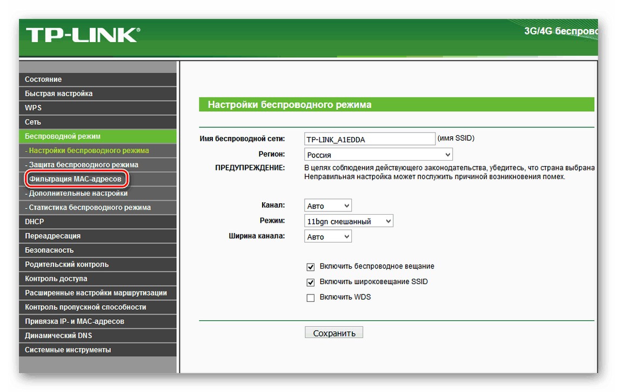Open Дополнительные настройки submenu
Viewport: 617px width, 392px height.
98,193
